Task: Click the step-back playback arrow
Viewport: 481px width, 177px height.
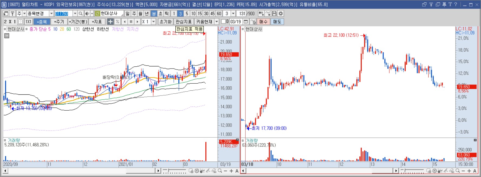Action: pyautogui.click(x=125, y=22)
